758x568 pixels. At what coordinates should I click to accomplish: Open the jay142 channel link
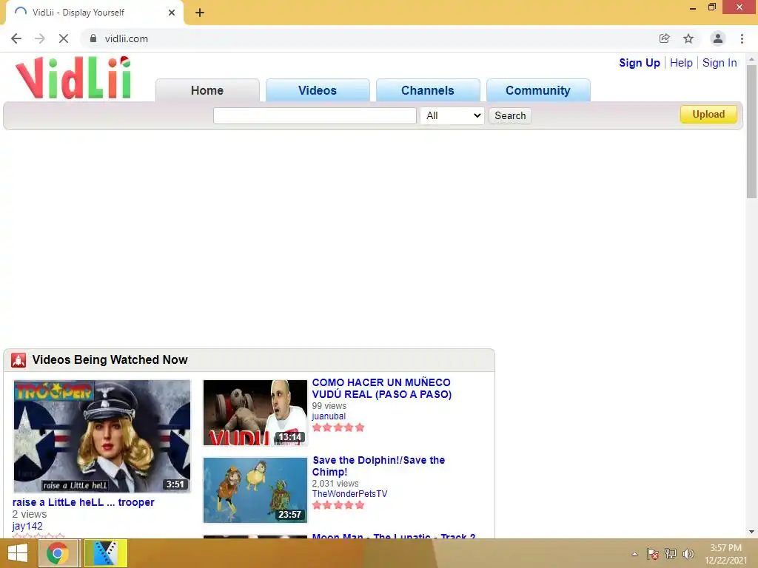tap(27, 526)
